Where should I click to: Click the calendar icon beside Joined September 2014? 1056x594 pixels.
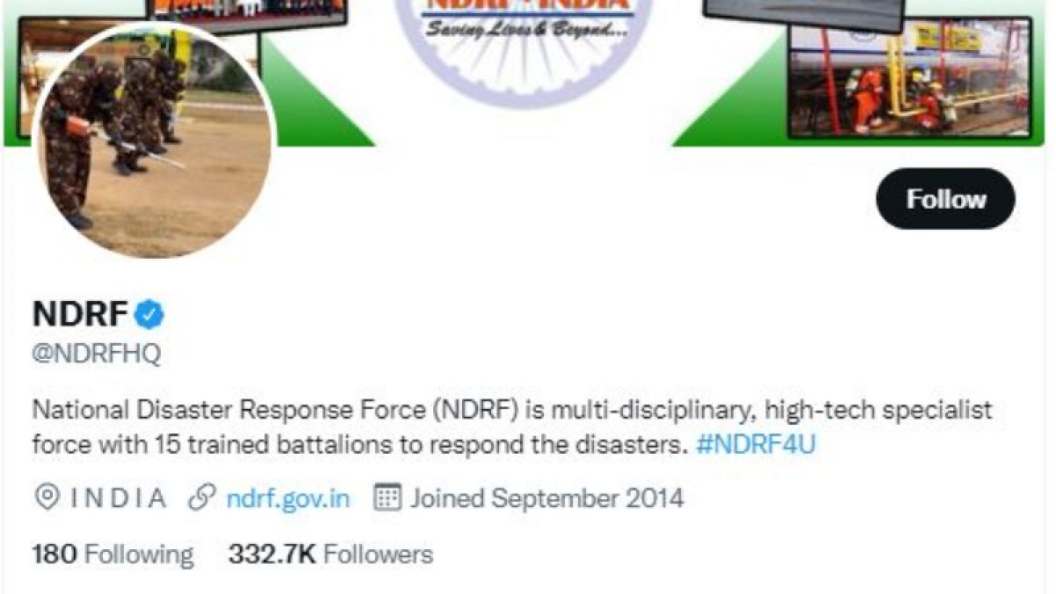(x=386, y=499)
